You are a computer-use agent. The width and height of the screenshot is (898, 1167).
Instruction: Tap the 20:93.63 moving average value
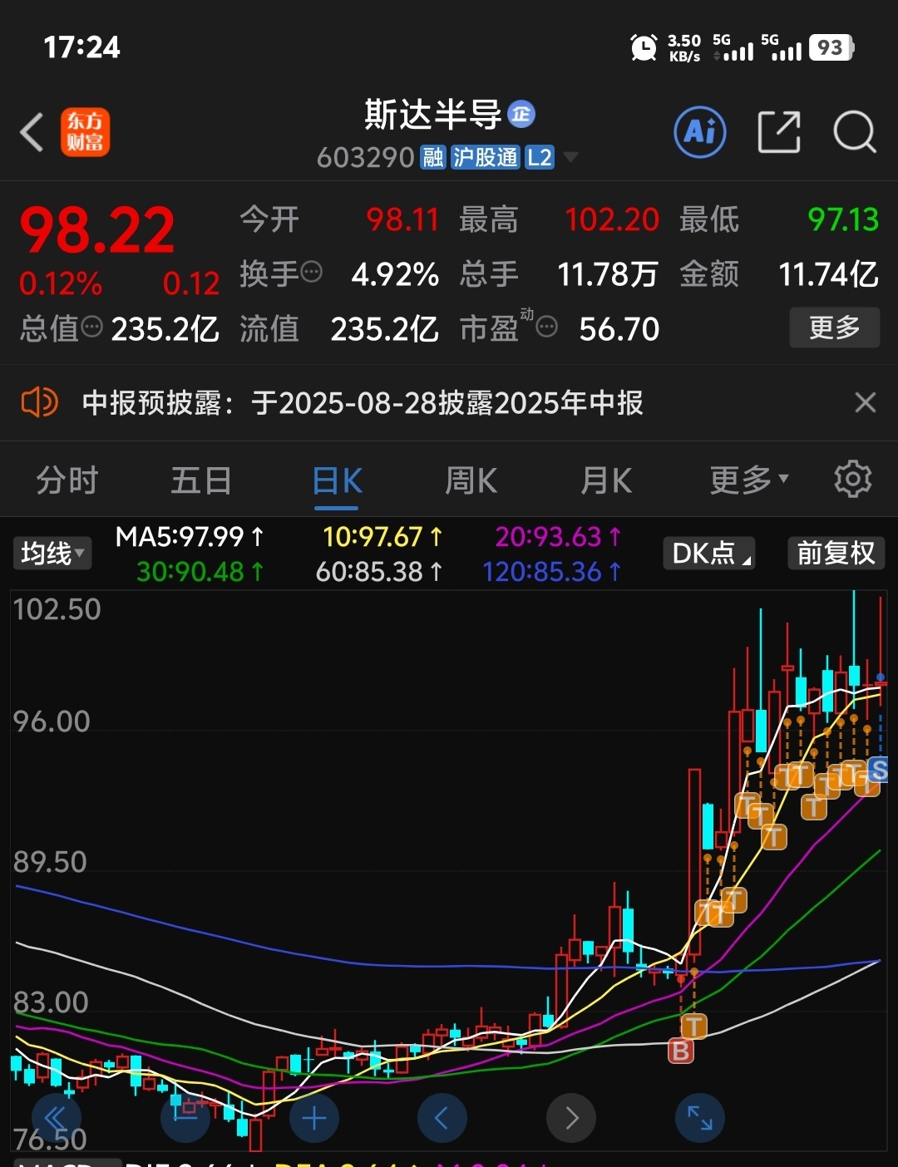[x=559, y=537]
